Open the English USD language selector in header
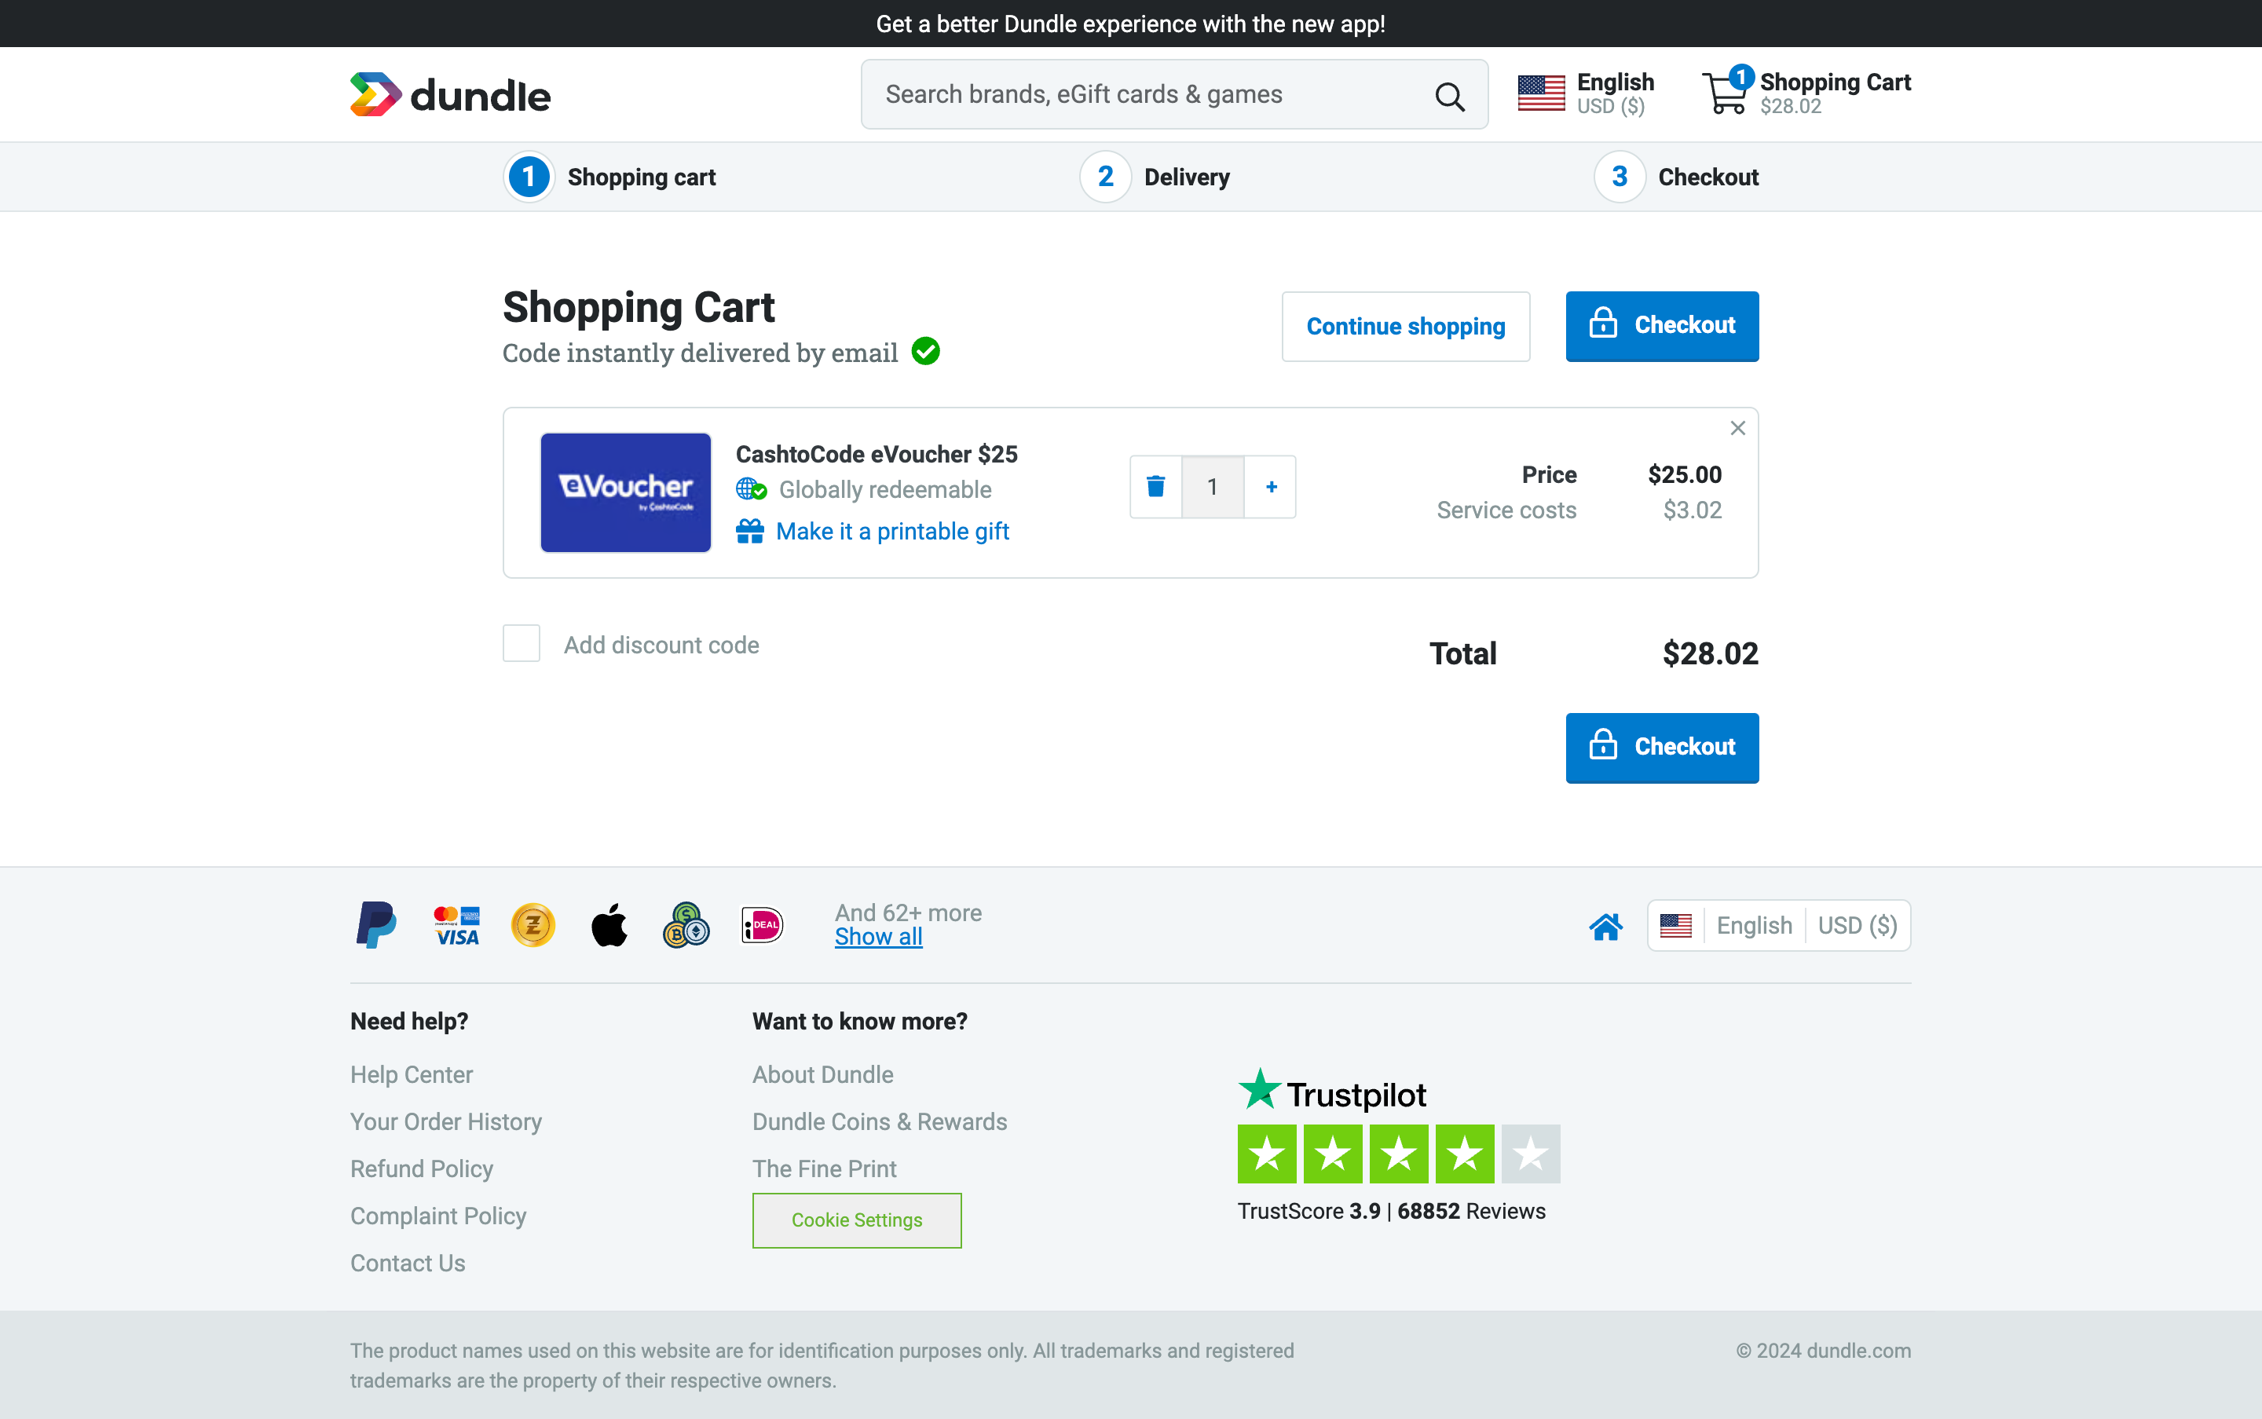 (1585, 94)
